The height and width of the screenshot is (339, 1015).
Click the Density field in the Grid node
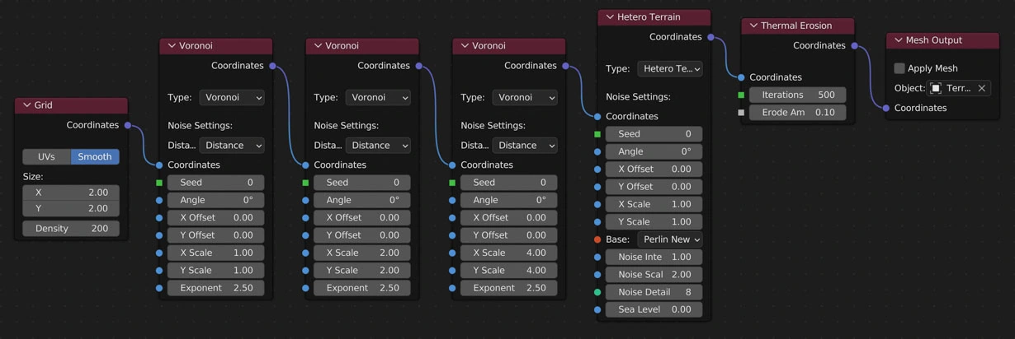click(71, 229)
